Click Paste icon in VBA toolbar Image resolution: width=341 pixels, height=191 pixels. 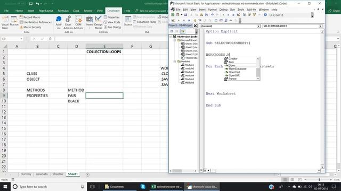click(x=201, y=15)
